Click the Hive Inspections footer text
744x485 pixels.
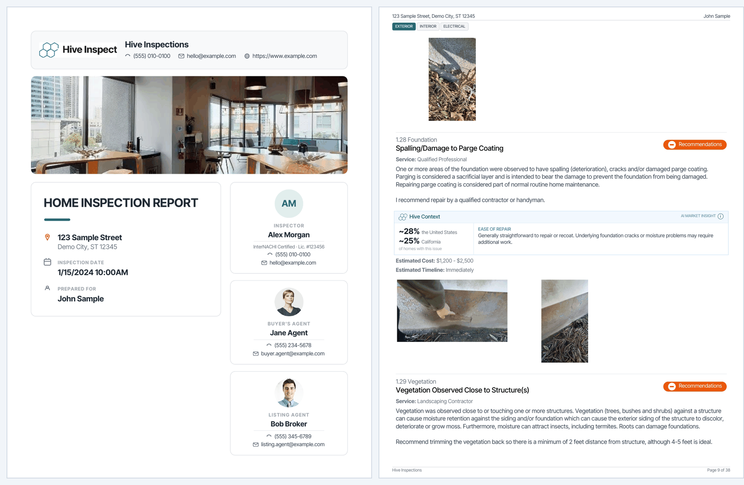407,470
